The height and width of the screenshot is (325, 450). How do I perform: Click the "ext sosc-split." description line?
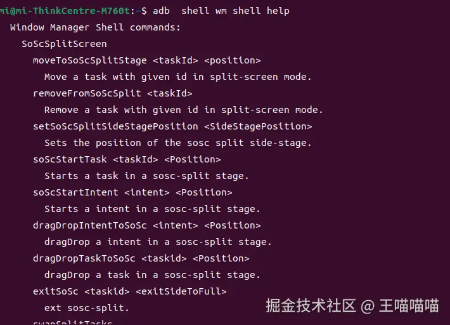tap(86, 308)
